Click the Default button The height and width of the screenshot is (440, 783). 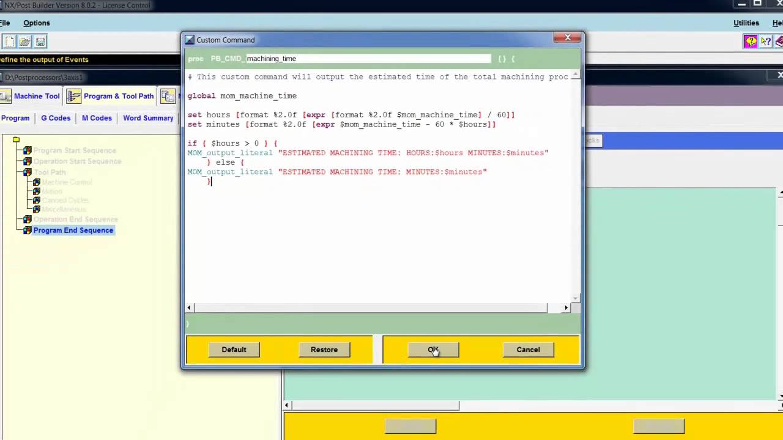(234, 350)
